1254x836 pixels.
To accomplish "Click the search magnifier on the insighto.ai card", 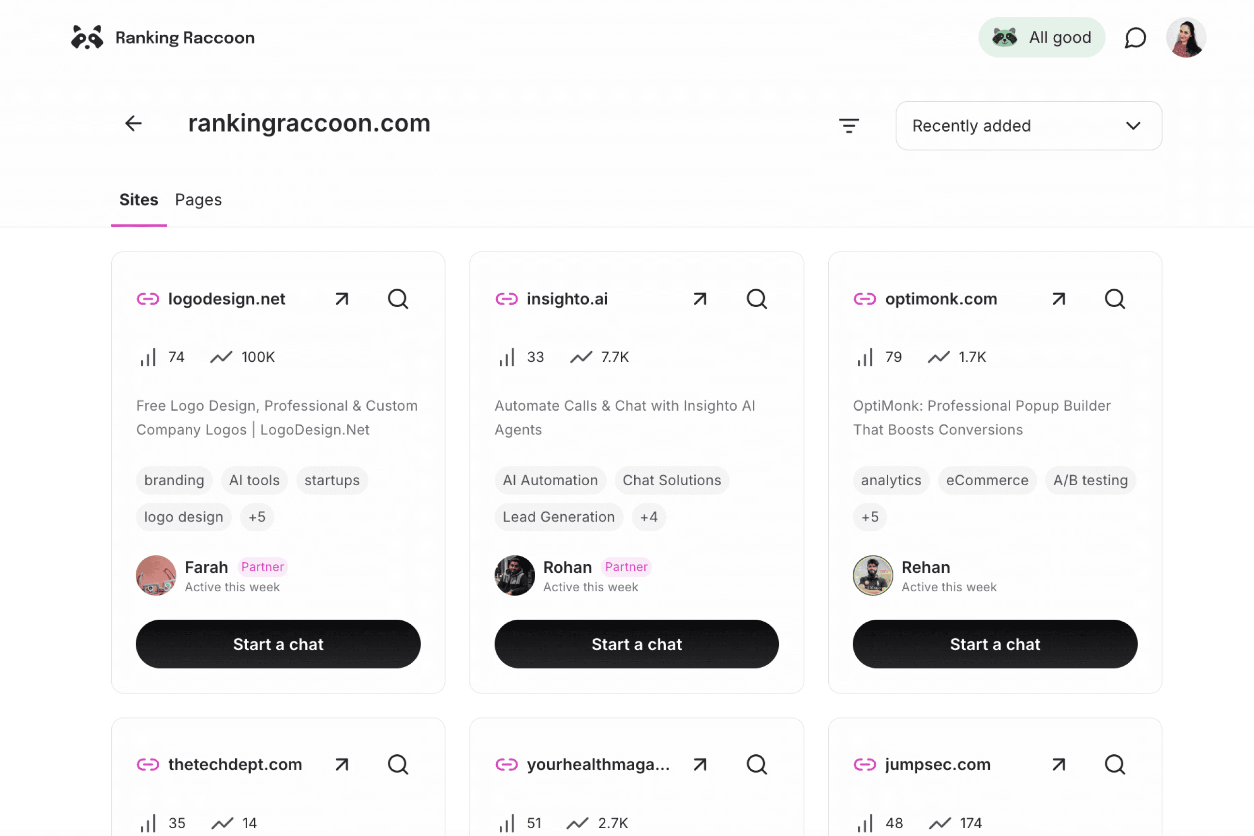I will pos(756,299).
